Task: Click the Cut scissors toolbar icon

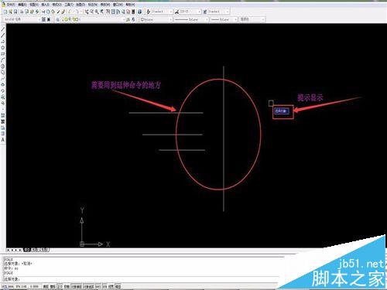Action: click(43, 12)
